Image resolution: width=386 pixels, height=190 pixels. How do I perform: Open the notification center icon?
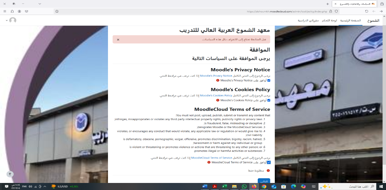(6, 186)
